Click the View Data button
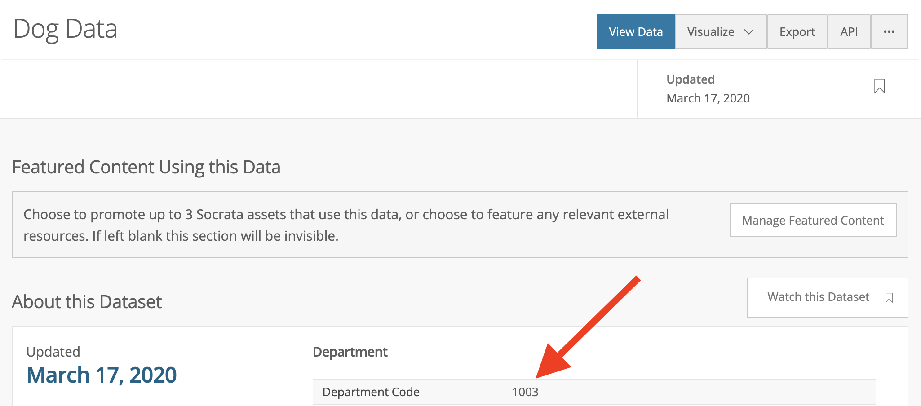The image size is (921, 406). (x=635, y=31)
